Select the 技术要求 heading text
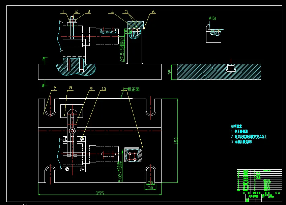Viewport: 286px width, 205px height. 236,126
